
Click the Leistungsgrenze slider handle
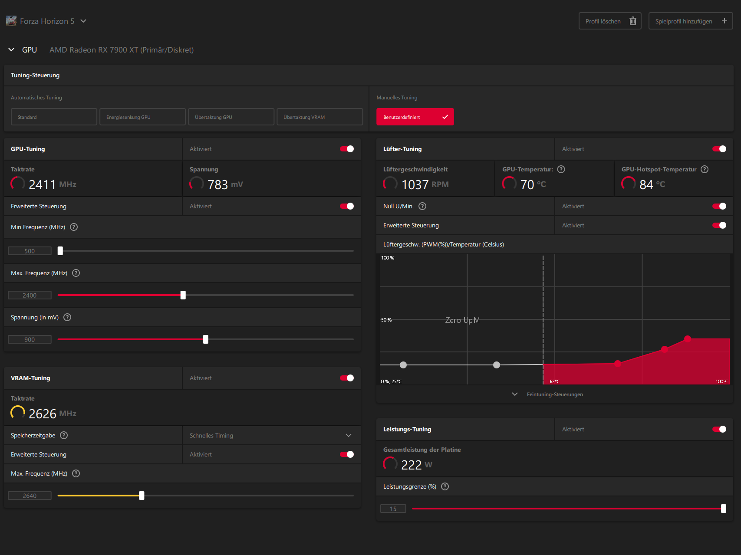pyautogui.click(x=724, y=509)
